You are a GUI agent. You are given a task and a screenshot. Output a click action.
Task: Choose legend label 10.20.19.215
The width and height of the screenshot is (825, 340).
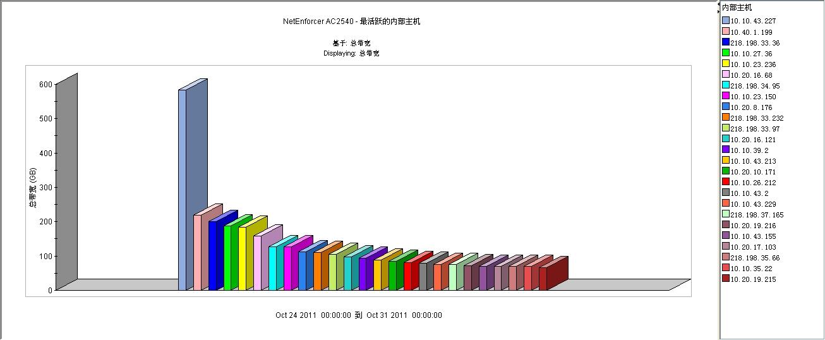coord(753,279)
